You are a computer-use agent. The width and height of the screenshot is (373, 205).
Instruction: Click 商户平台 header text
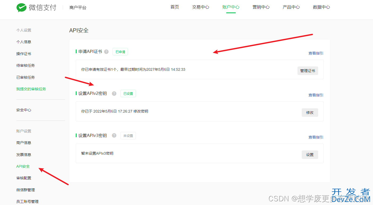(x=78, y=8)
